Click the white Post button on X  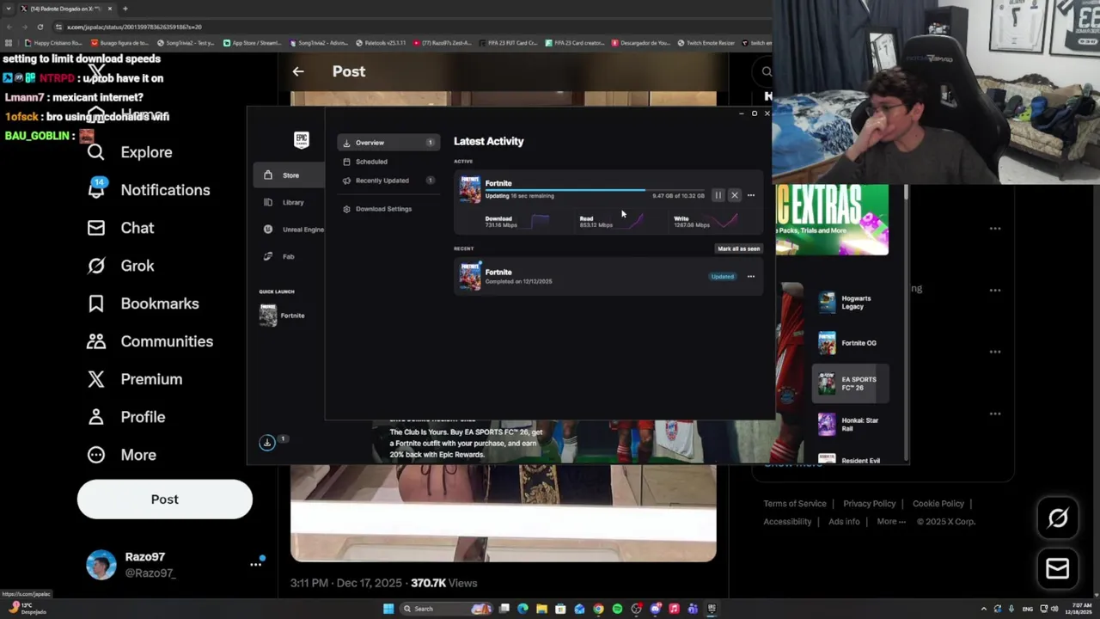pos(165,499)
